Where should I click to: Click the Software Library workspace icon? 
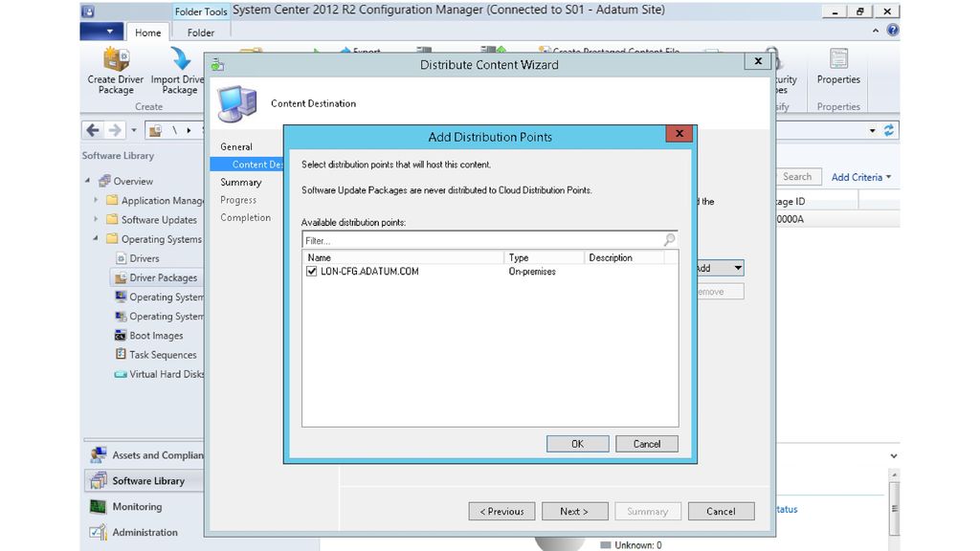pyautogui.click(x=99, y=480)
